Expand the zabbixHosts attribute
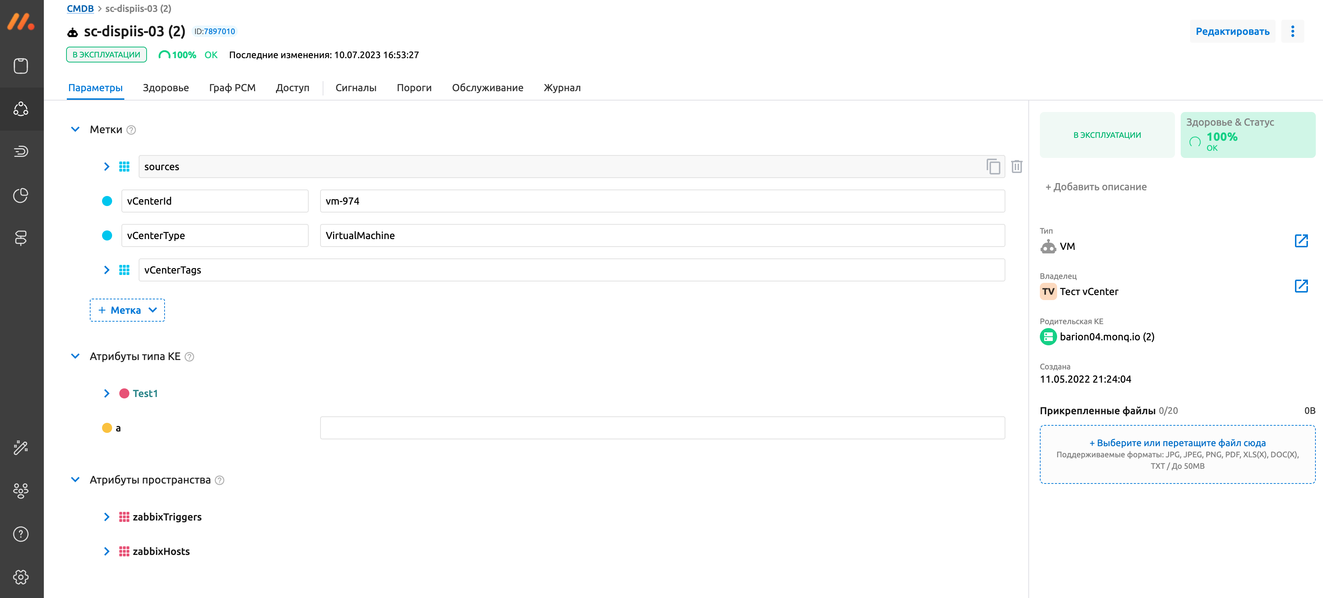Viewport: 1323px width, 598px height. 106,551
